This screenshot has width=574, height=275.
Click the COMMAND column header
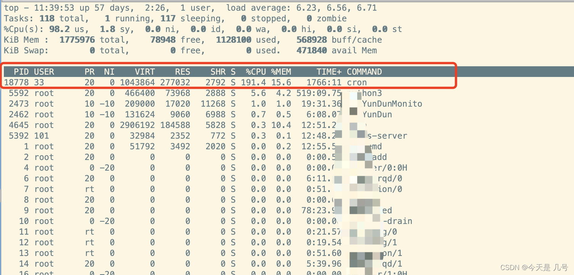point(364,72)
